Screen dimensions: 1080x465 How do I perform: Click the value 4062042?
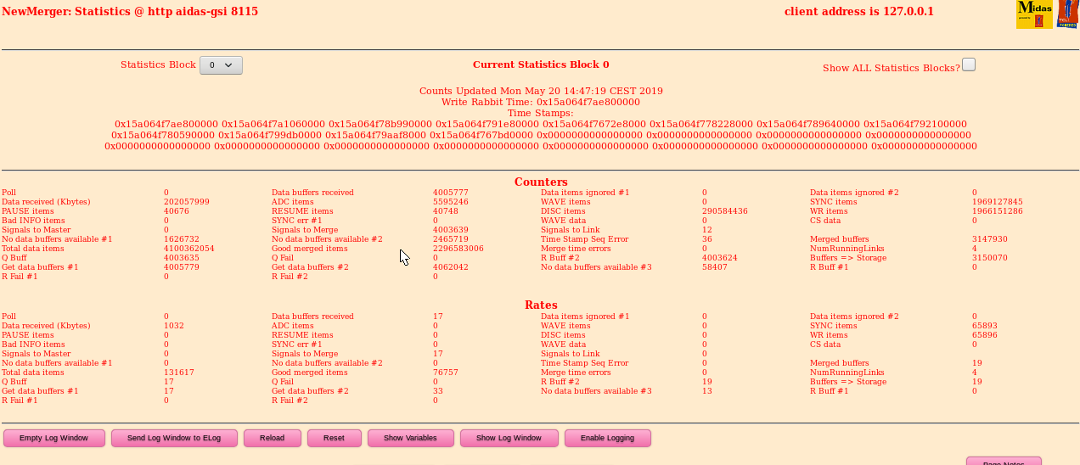coord(451,267)
